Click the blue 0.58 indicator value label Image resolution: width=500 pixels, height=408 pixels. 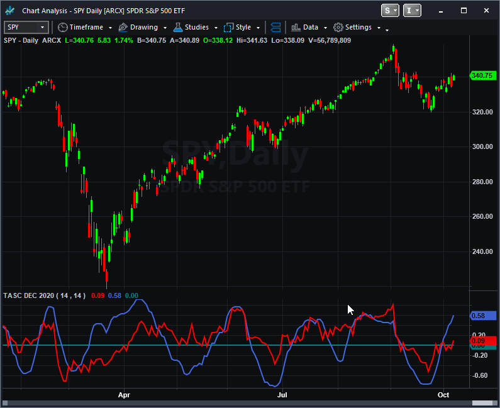click(483, 316)
